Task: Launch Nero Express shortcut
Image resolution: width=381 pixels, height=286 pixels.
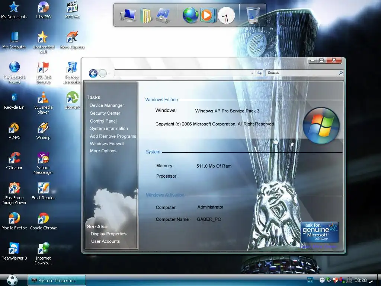Action: 72,40
